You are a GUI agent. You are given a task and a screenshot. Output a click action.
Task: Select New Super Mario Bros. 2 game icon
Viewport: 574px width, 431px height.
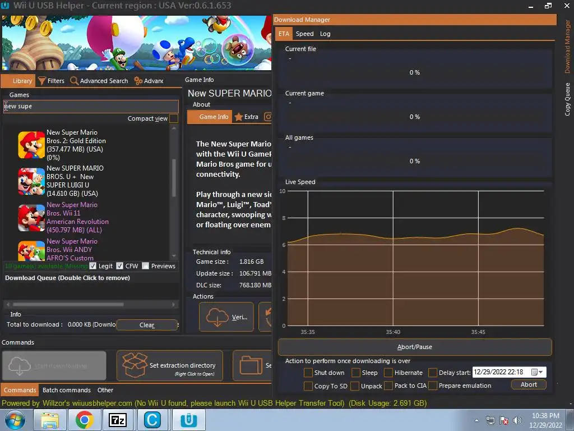click(31, 145)
